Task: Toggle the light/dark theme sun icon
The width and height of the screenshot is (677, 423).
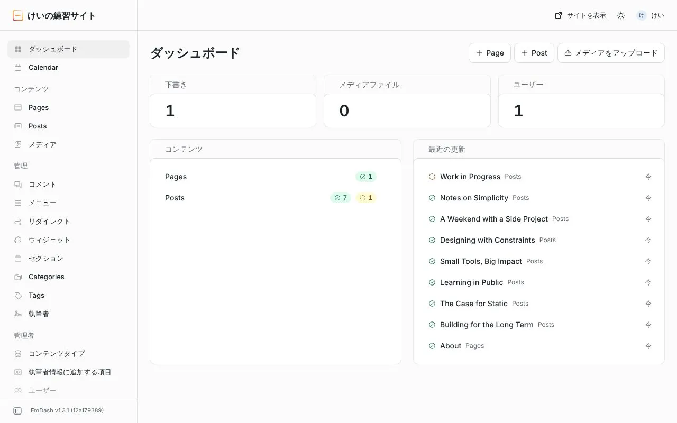Action: [x=621, y=15]
